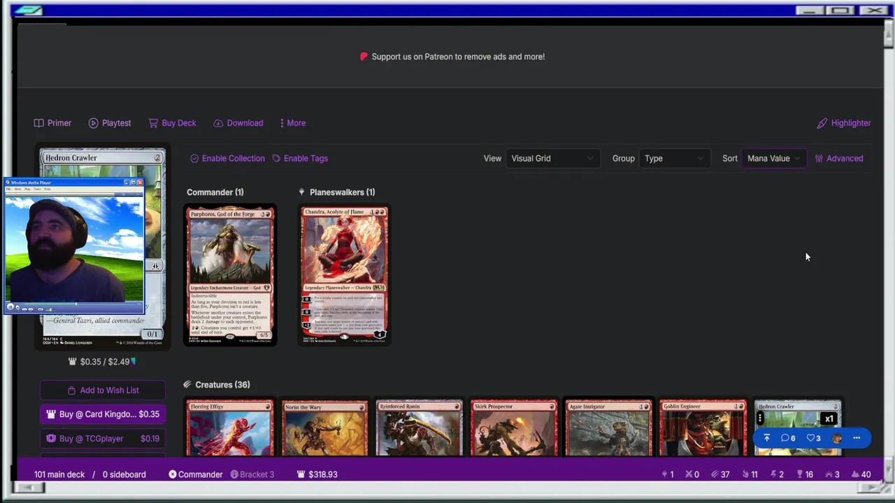Click the $0.35 / $2.49 price text
This screenshot has height=503, width=895.
click(x=105, y=362)
